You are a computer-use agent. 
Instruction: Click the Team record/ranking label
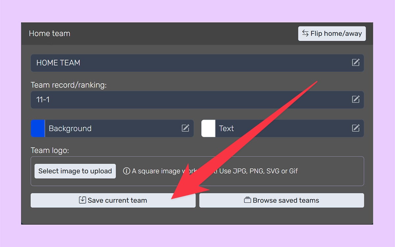59,85
